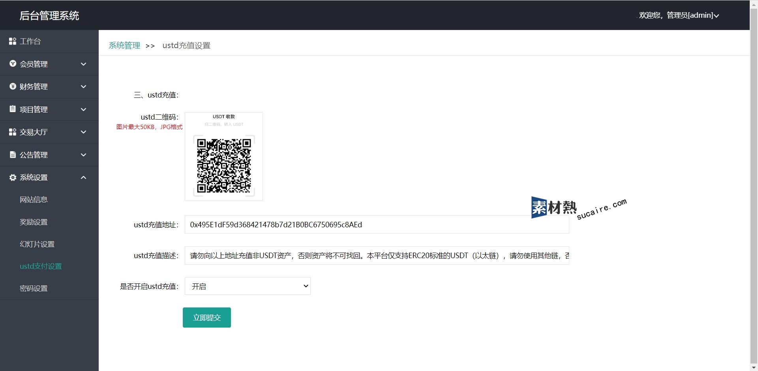The image size is (758, 371).
Task: Open 网站信息 submenu item
Action: [34, 200]
